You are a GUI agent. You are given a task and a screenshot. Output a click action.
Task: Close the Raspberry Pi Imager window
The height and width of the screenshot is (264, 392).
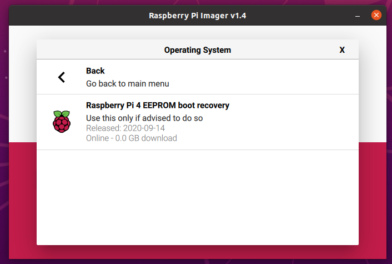pyautogui.click(x=376, y=15)
